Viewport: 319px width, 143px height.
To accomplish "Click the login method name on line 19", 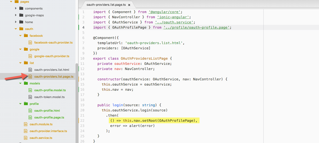I will coord(118,105).
